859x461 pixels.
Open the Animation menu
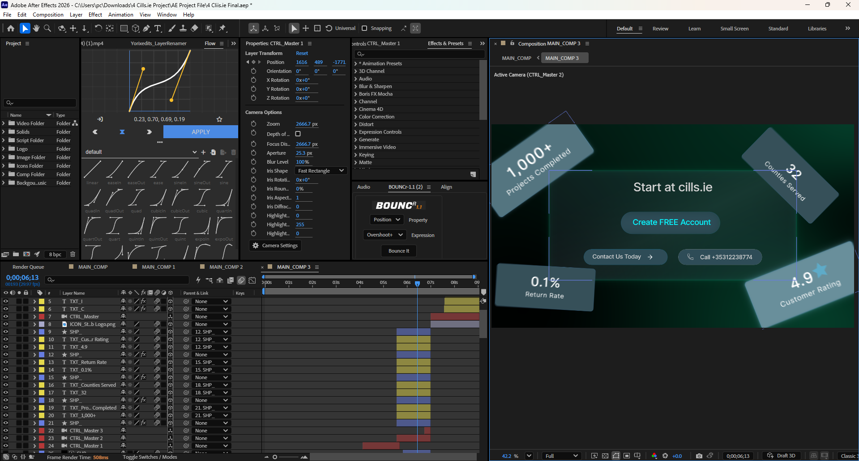121,15
